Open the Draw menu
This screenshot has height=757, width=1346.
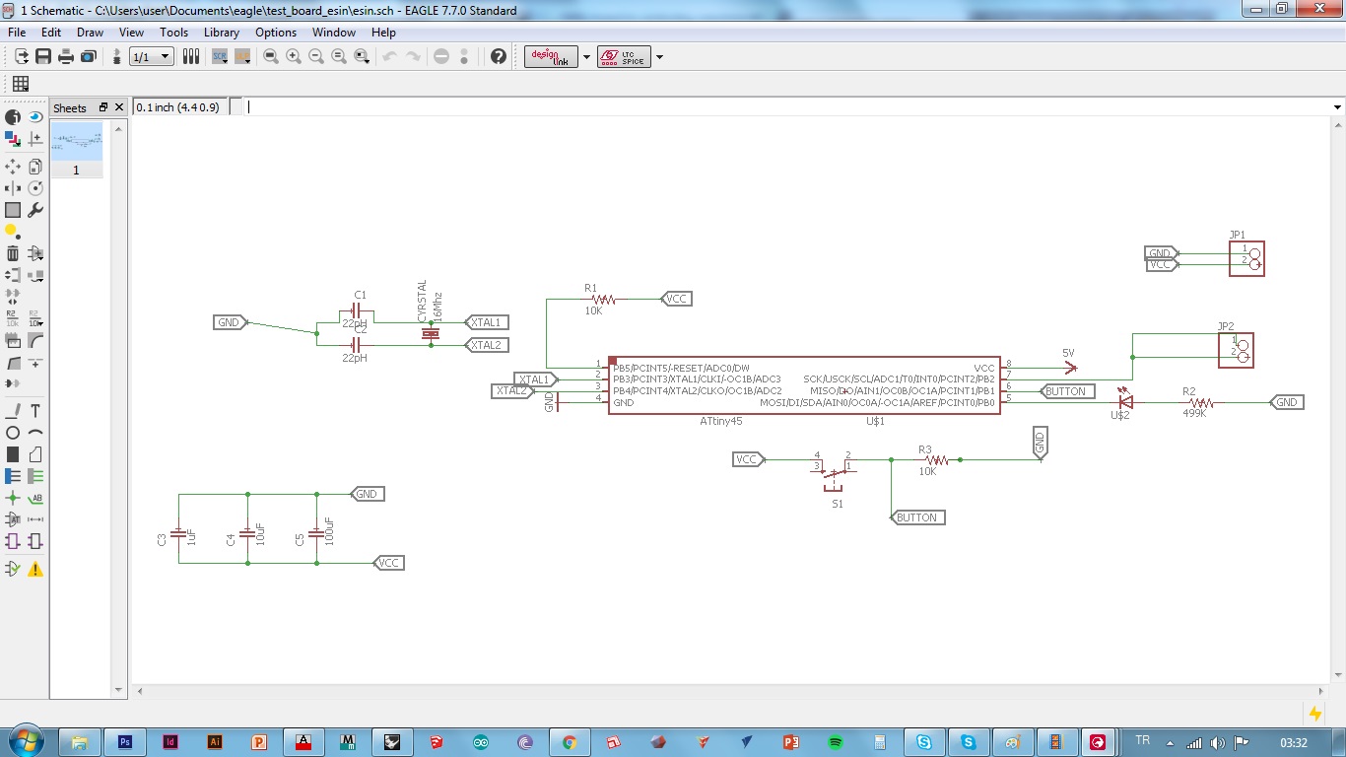click(90, 33)
